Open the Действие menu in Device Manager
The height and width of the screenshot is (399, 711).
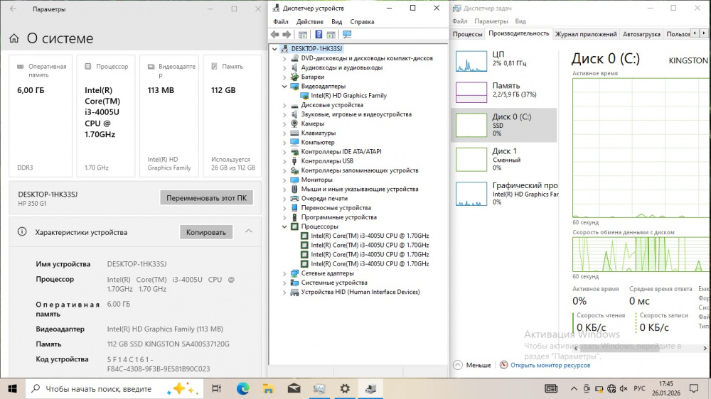click(309, 22)
